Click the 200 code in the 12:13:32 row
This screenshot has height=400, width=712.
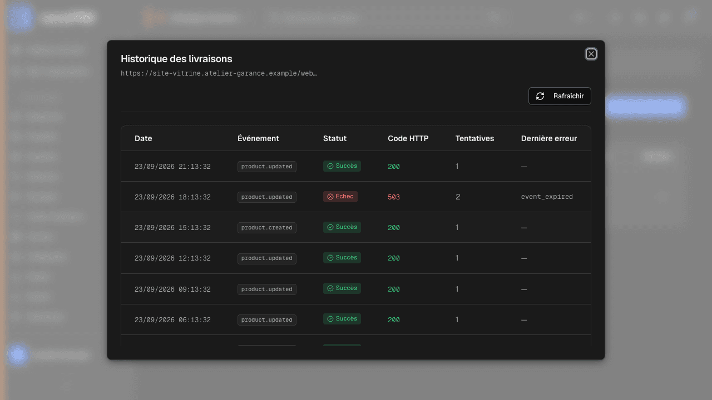point(394,258)
